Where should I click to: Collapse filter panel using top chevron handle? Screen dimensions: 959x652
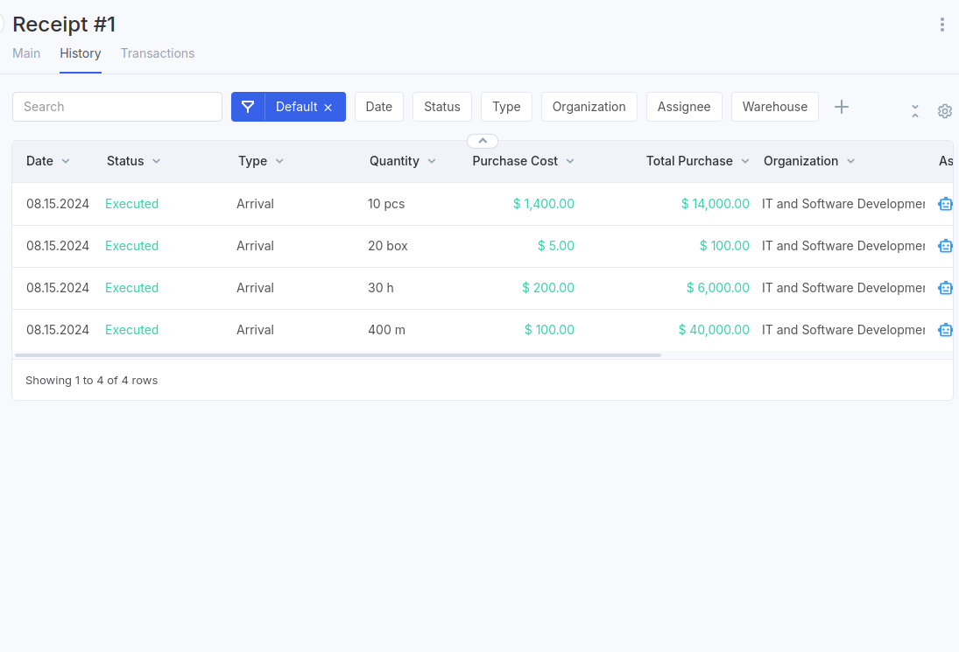click(483, 141)
